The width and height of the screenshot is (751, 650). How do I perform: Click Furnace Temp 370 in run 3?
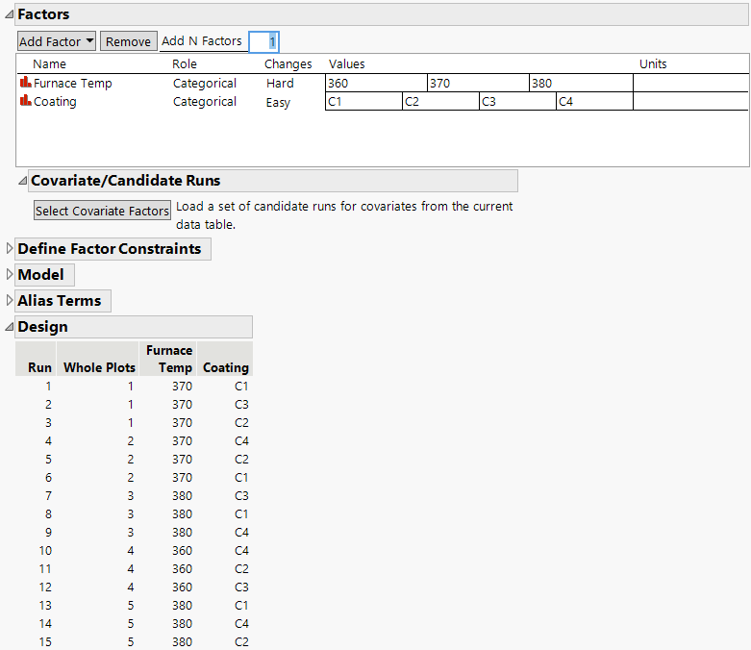[x=182, y=422]
